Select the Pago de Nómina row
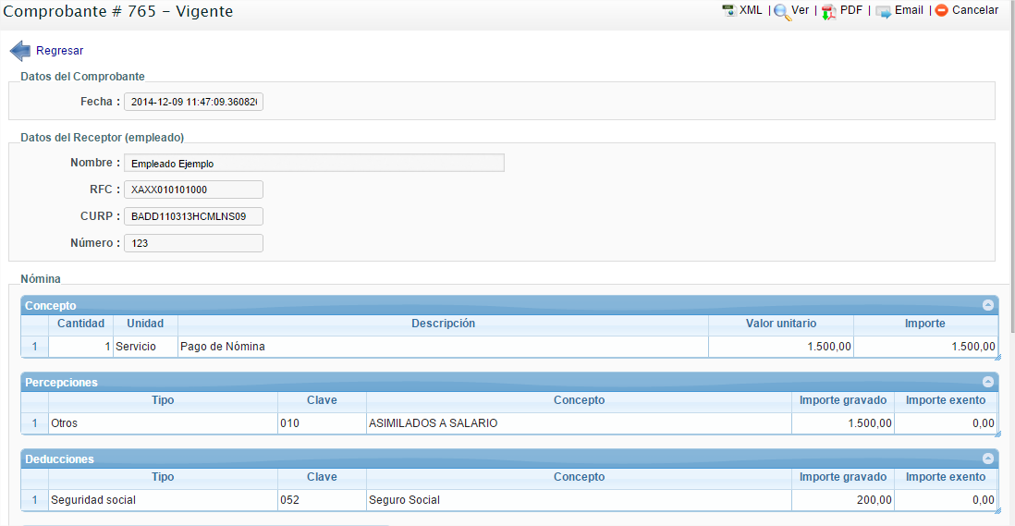 click(x=443, y=347)
